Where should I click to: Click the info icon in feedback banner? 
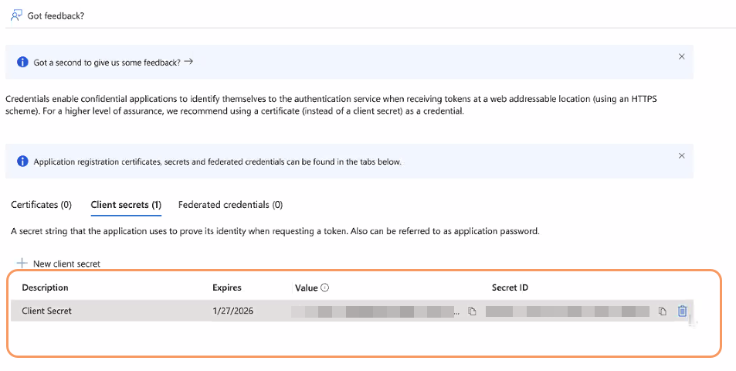(22, 62)
